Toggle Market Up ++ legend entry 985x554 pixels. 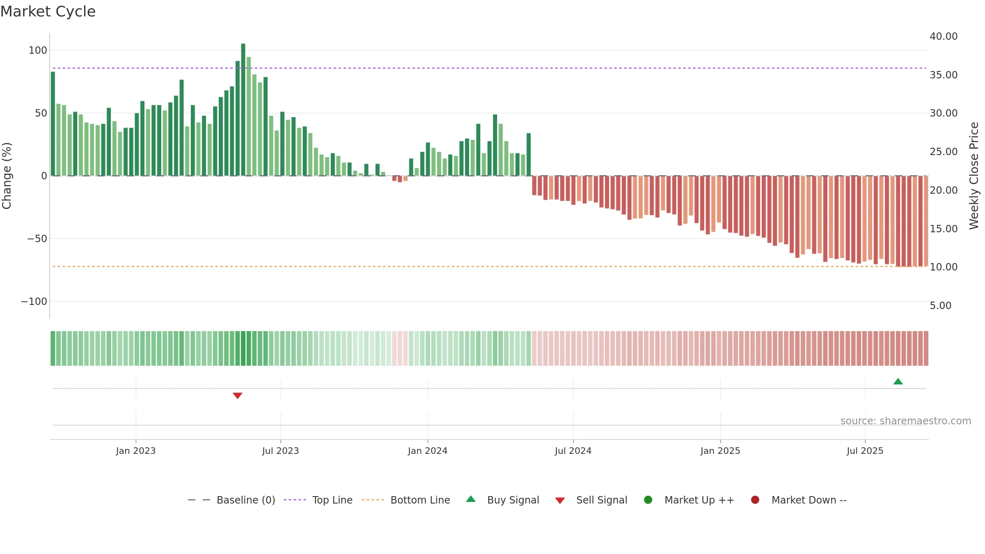coord(689,500)
